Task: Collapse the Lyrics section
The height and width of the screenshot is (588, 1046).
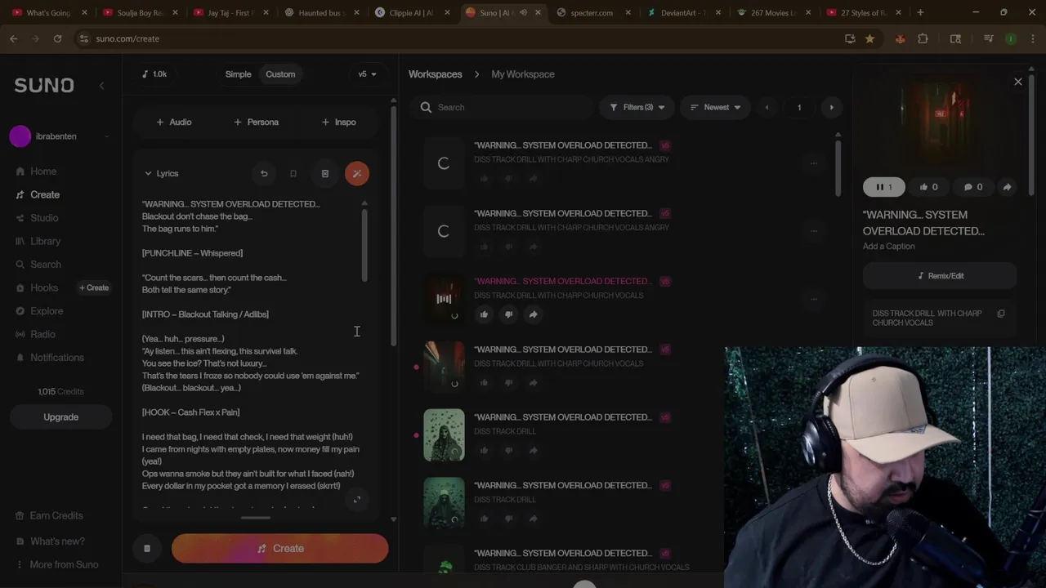Action: click(161, 173)
